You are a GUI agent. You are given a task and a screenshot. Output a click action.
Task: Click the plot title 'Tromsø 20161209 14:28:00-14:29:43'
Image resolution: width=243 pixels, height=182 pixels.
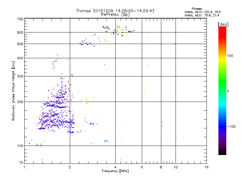tap(115, 11)
